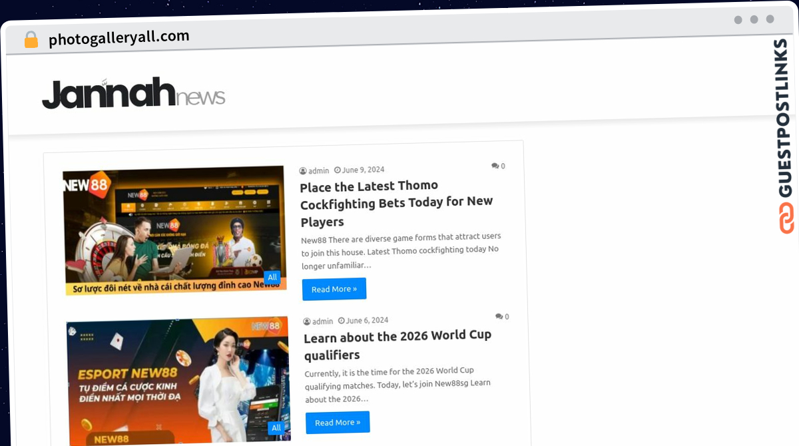Select the June 9, 2024 date text
This screenshot has height=446, width=799.
tap(364, 170)
